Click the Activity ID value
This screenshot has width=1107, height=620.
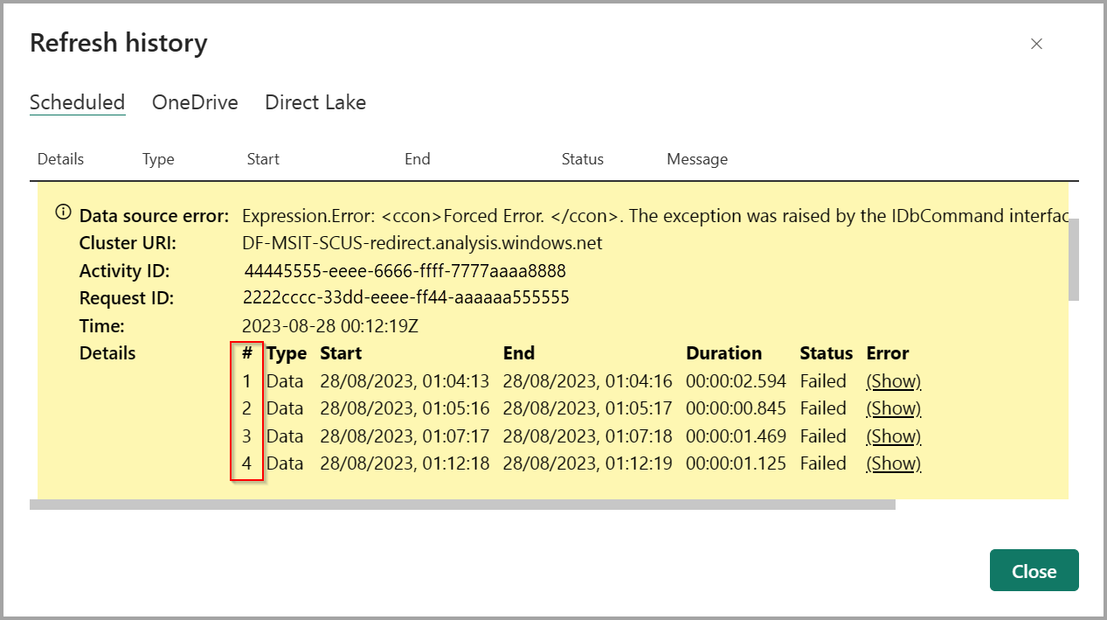[404, 271]
